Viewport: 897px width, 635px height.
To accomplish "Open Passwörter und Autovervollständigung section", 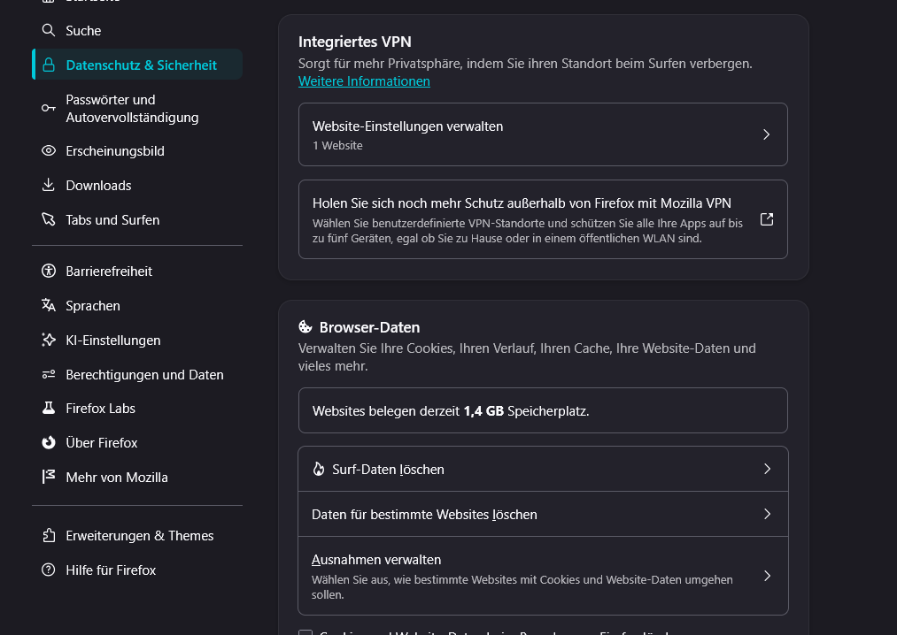I will point(137,108).
